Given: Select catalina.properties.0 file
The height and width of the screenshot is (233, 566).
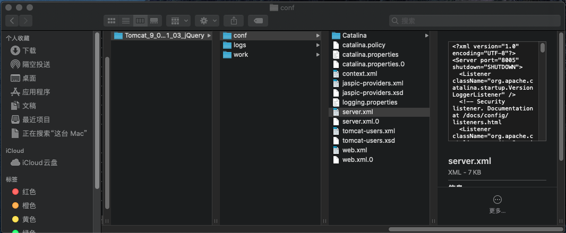Looking at the screenshot, I should click(x=379, y=64).
